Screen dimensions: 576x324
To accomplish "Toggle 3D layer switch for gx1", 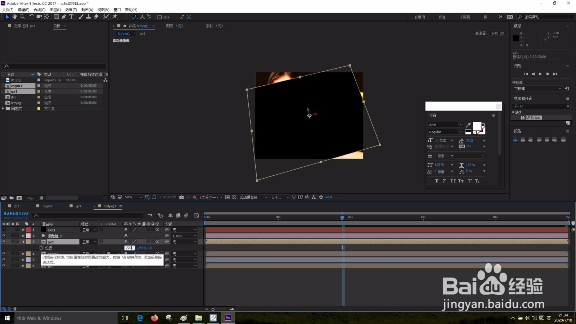I will (x=157, y=242).
